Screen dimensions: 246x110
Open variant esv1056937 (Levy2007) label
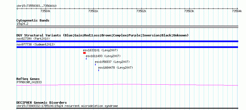point(112,62)
